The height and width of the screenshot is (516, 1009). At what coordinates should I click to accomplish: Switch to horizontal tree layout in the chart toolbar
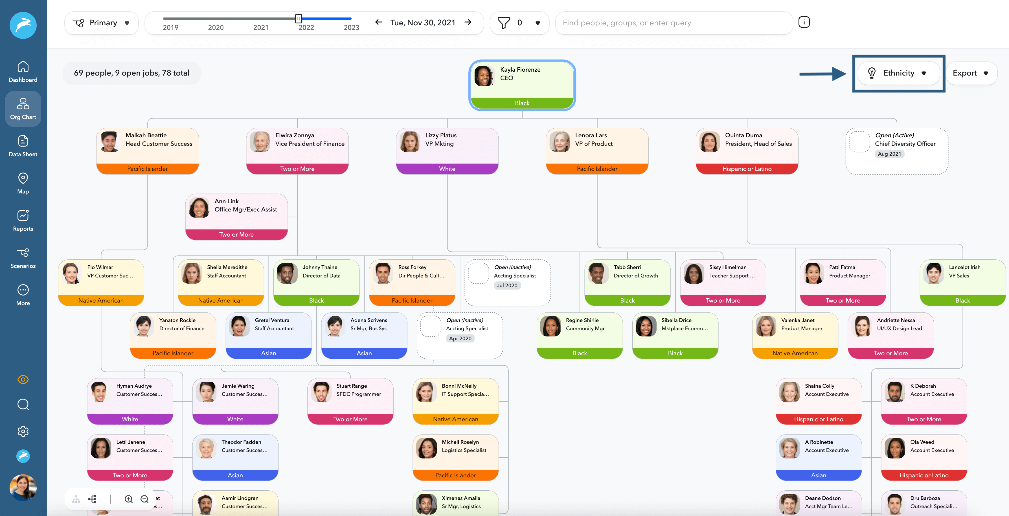92,499
